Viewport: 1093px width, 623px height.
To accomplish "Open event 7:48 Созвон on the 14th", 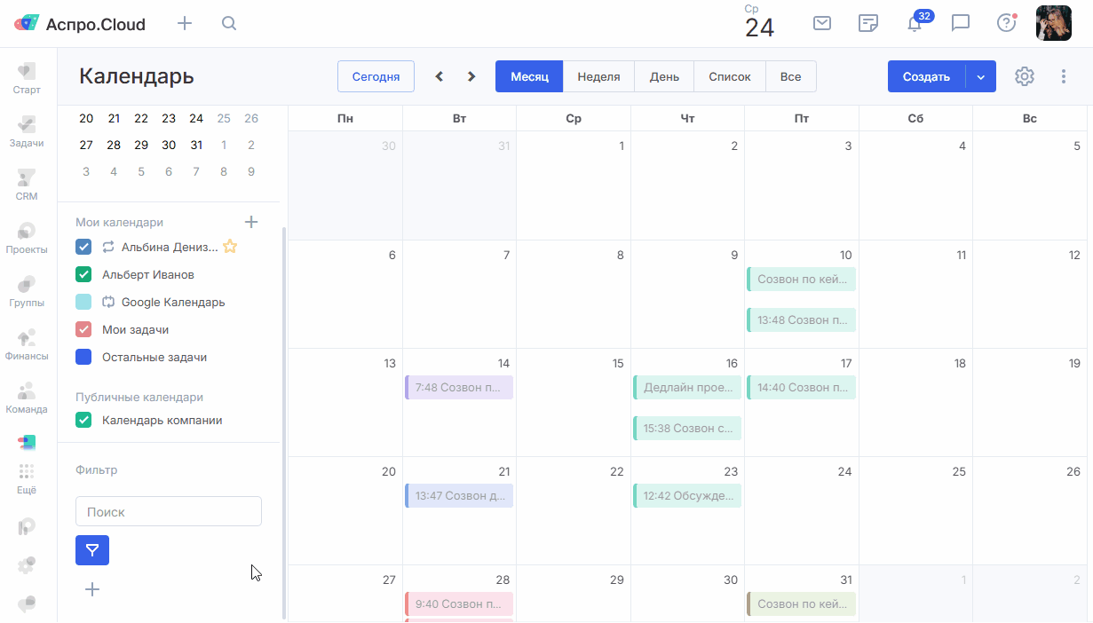I will click(459, 387).
